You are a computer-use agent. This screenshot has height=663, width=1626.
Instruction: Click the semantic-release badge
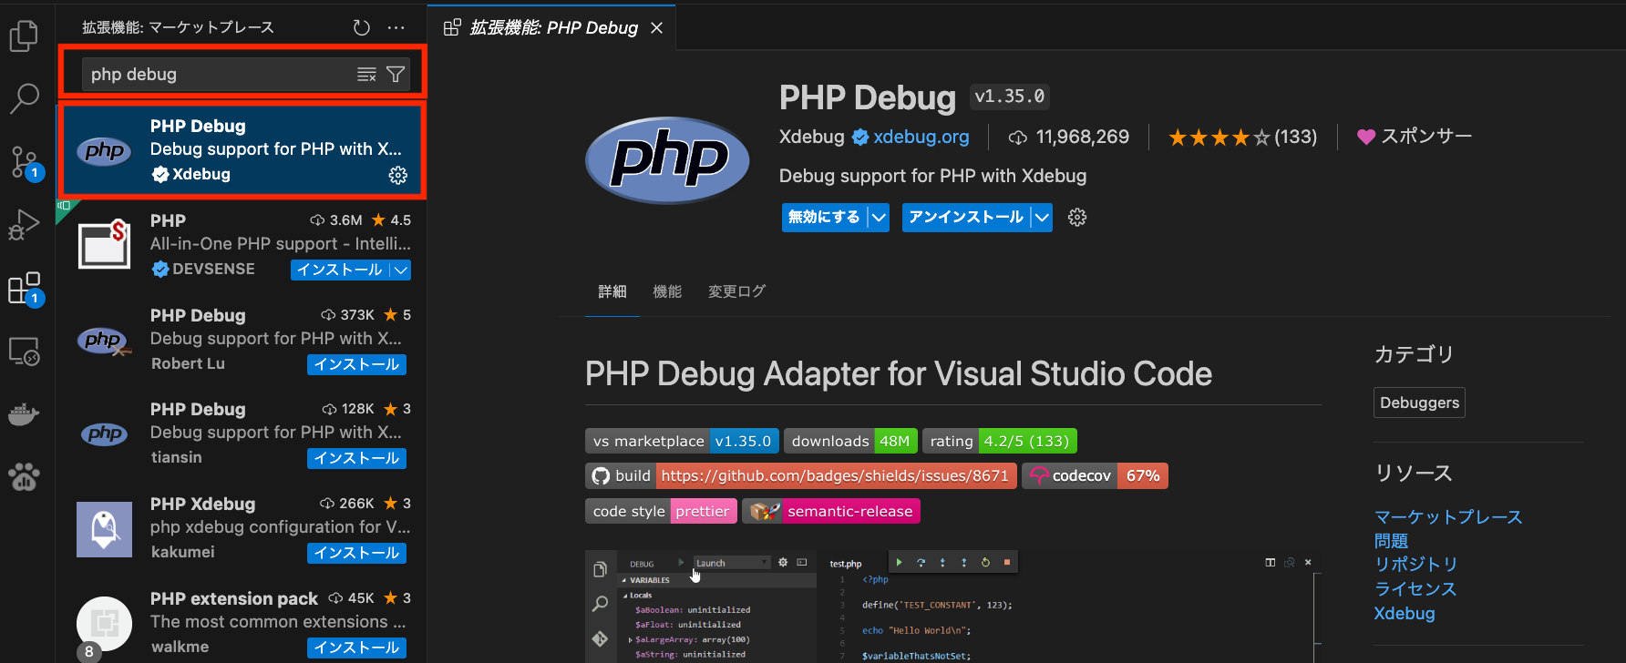(831, 512)
